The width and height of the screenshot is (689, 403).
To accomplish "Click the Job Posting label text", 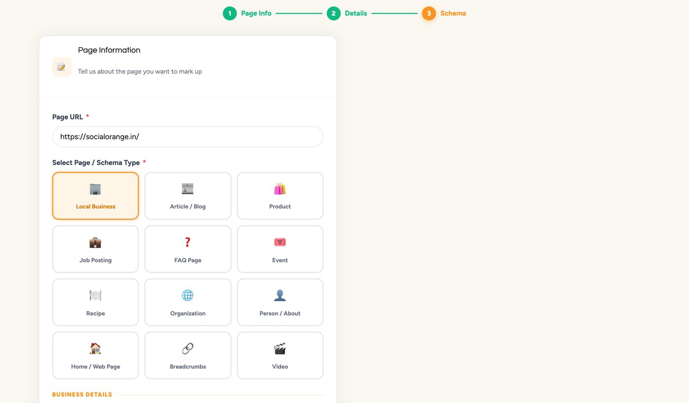I will [x=95, y=260].
